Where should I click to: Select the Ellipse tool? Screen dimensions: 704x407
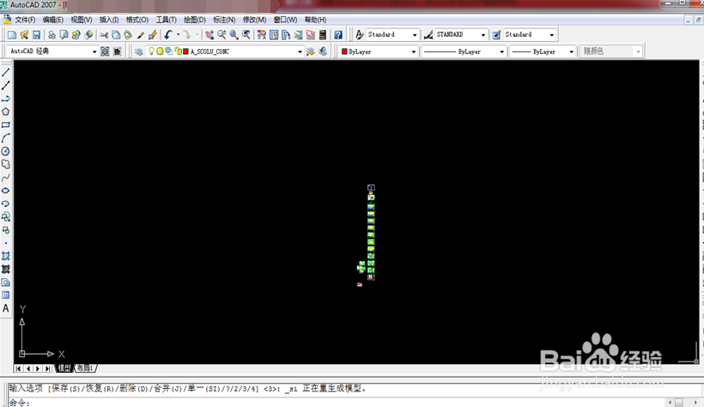click(x=6, y=191)
